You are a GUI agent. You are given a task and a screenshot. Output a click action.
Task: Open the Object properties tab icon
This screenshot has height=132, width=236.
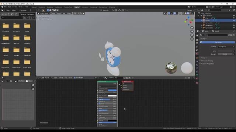click(x=197, y=58)
